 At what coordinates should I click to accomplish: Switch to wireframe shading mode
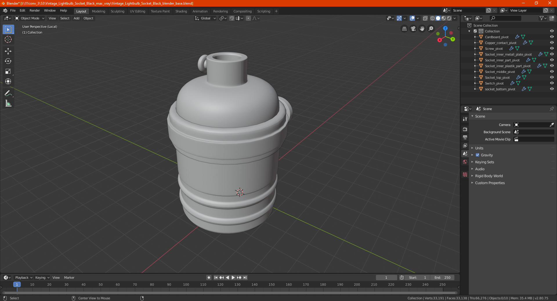pyautogui.click(x=432, y=18)
